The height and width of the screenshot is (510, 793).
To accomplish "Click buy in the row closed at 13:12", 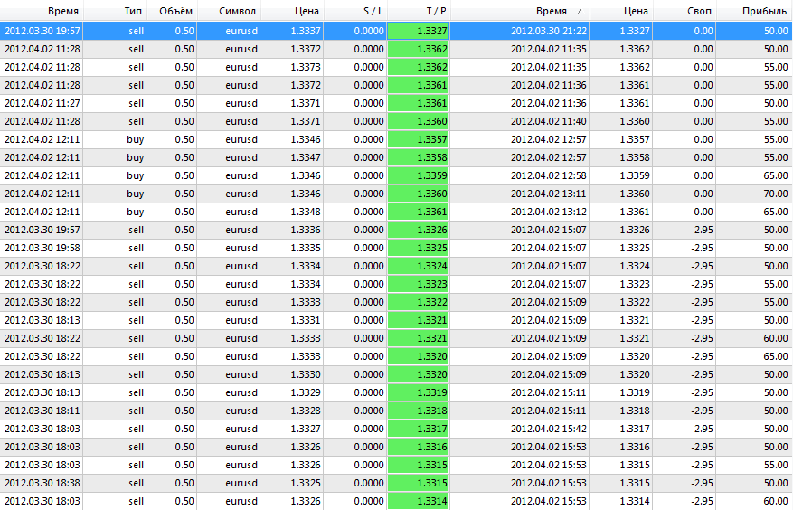I will coord(135,212).
